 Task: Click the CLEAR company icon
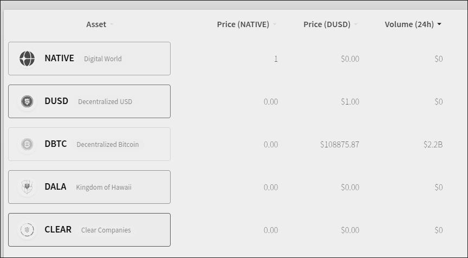27,230
